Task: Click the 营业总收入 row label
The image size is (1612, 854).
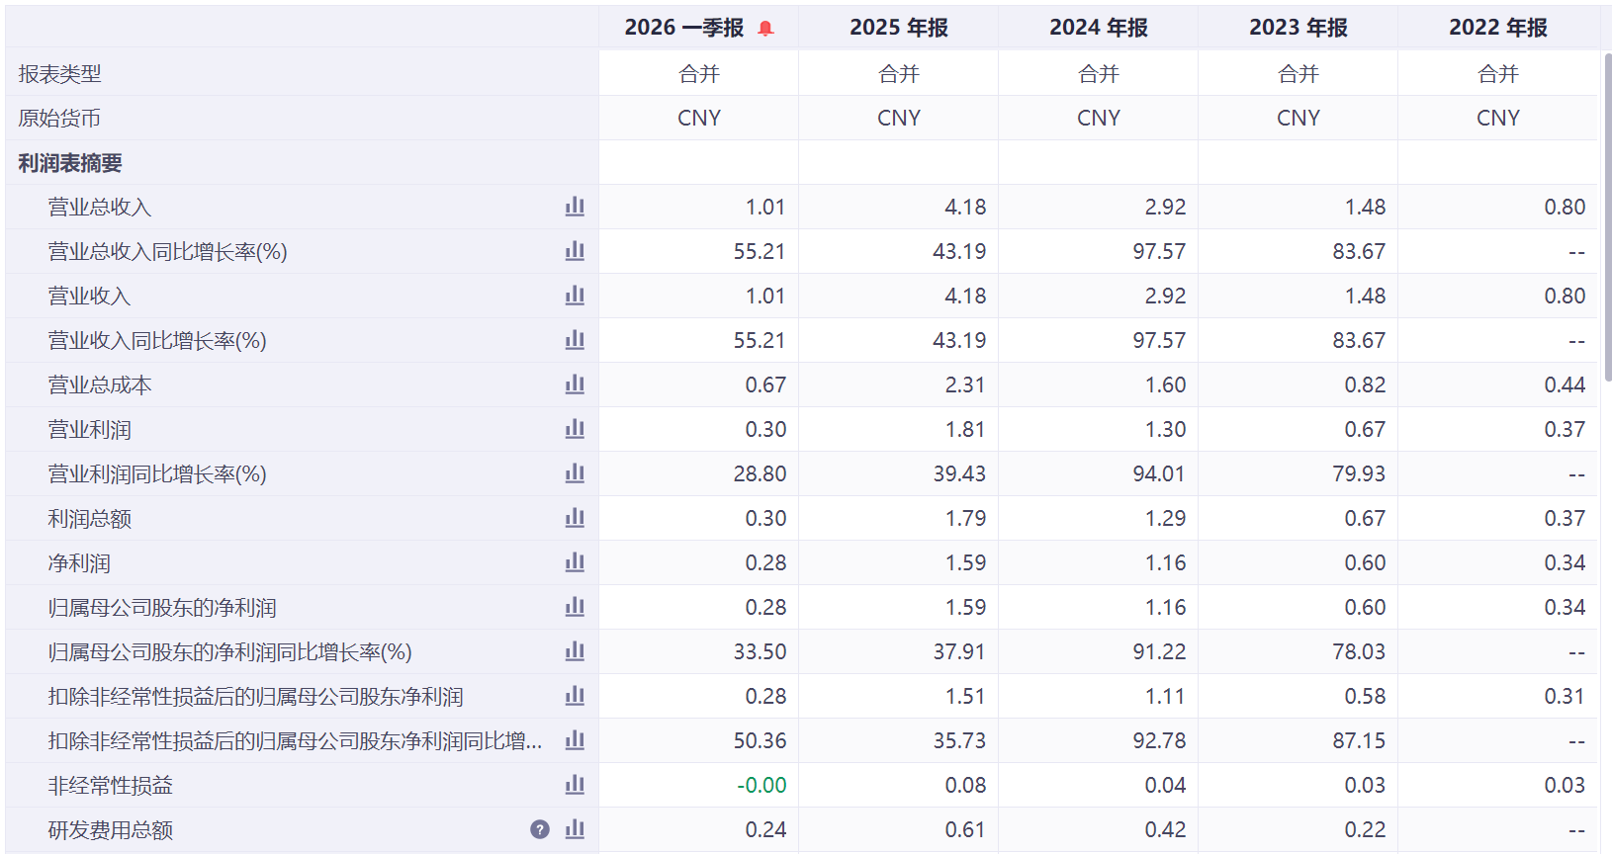Action: tap(100, 208)
